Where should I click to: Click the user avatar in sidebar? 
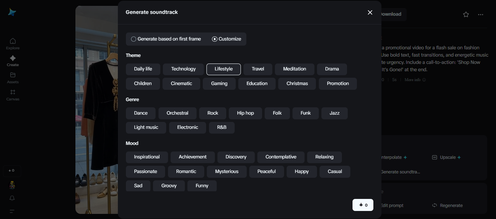tap(12, 185)
